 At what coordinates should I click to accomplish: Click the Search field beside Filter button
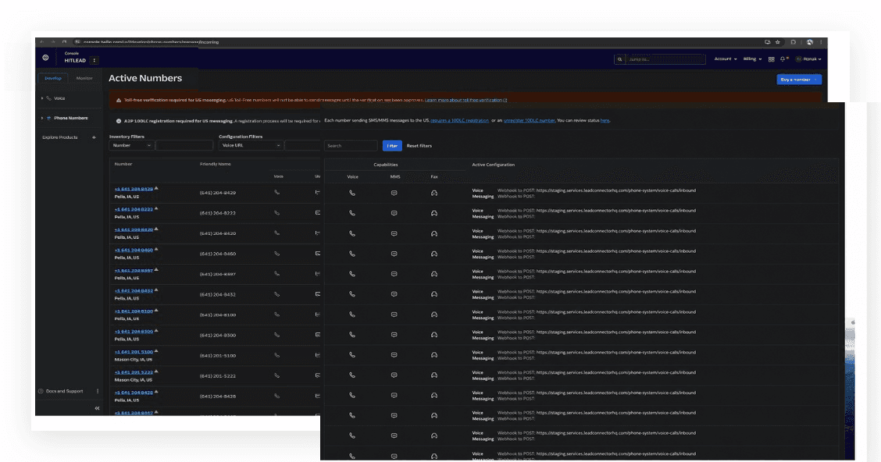coord(351,146)
